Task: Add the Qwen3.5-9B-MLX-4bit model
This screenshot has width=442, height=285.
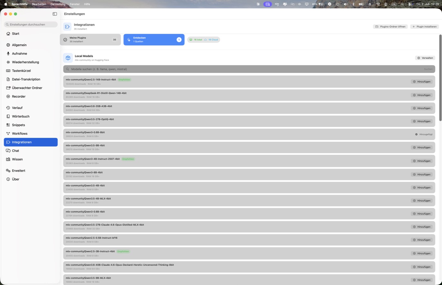Action: tap(421, 280)
